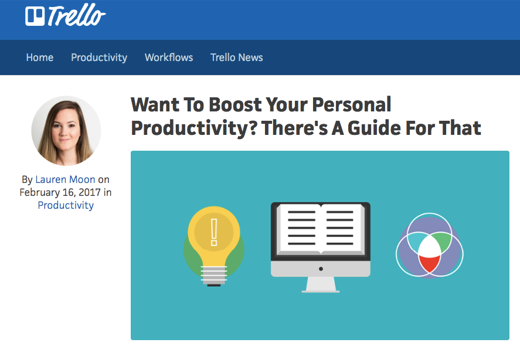Click the teal segment of the Venn diagram
This screenshot has width=520, height=346.
click(417, 242)
